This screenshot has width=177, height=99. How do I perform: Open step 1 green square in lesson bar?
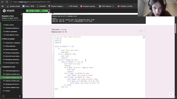pos(27,11)
